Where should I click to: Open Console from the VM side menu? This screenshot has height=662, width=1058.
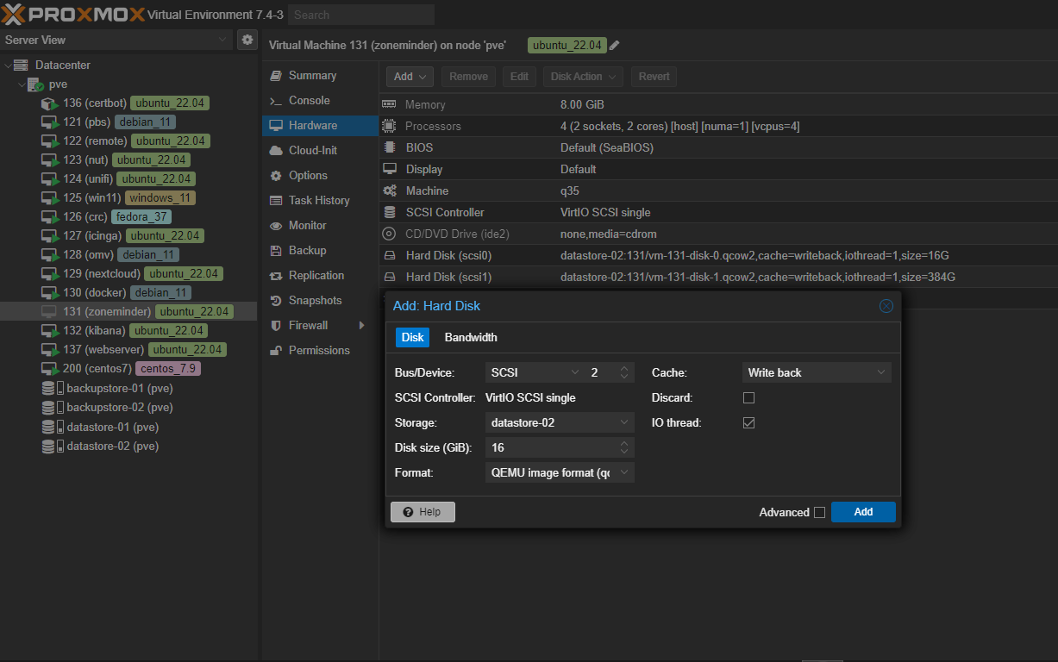[x=309, y=101]
